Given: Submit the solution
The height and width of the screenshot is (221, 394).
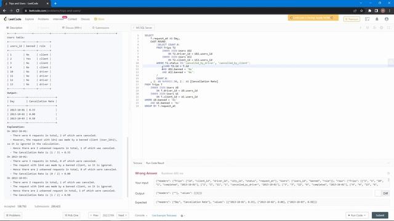Looking at the screenshot, I should coord(380,215).
